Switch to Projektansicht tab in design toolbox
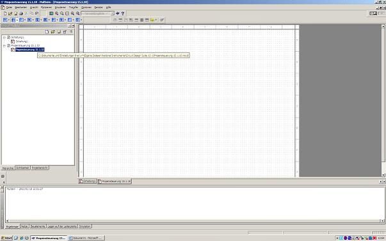 coord(40,167)
